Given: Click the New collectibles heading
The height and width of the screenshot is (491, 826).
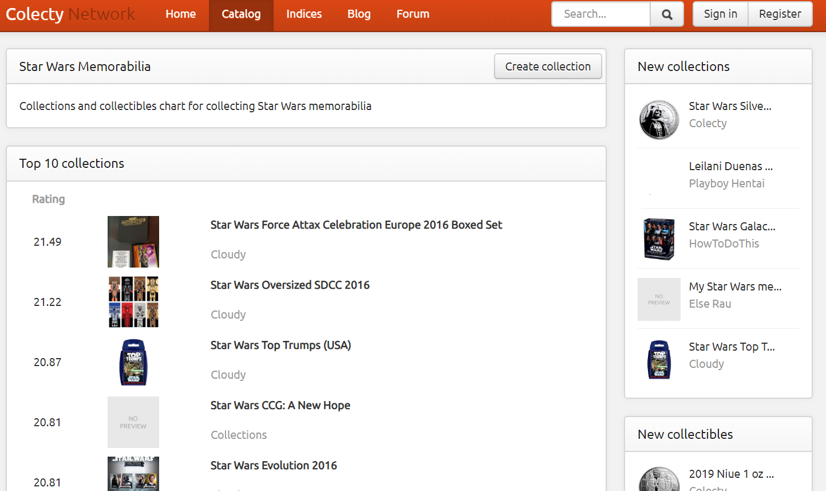Looking at the screenshot, I should point(685,434).
